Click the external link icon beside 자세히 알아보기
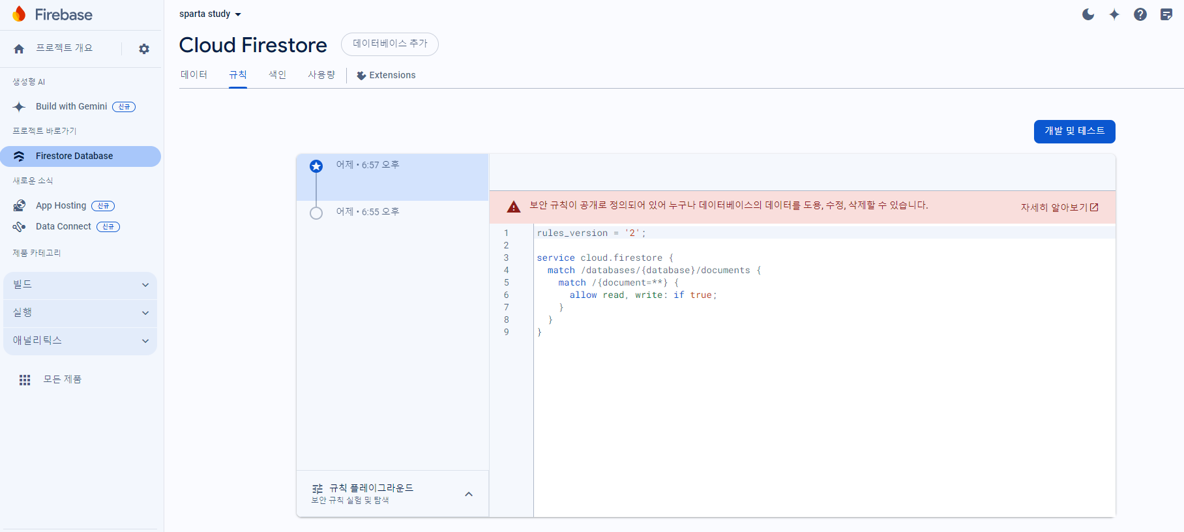This screenshot has width=1184, height=532. coord(1094,207)
